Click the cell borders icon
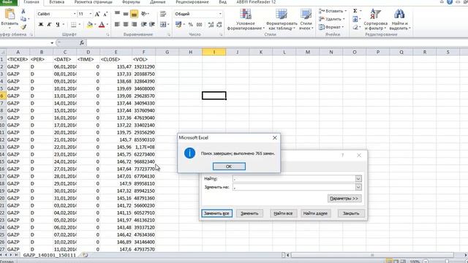Viewport: 468px width, 263px height. [x=73, y=24]
